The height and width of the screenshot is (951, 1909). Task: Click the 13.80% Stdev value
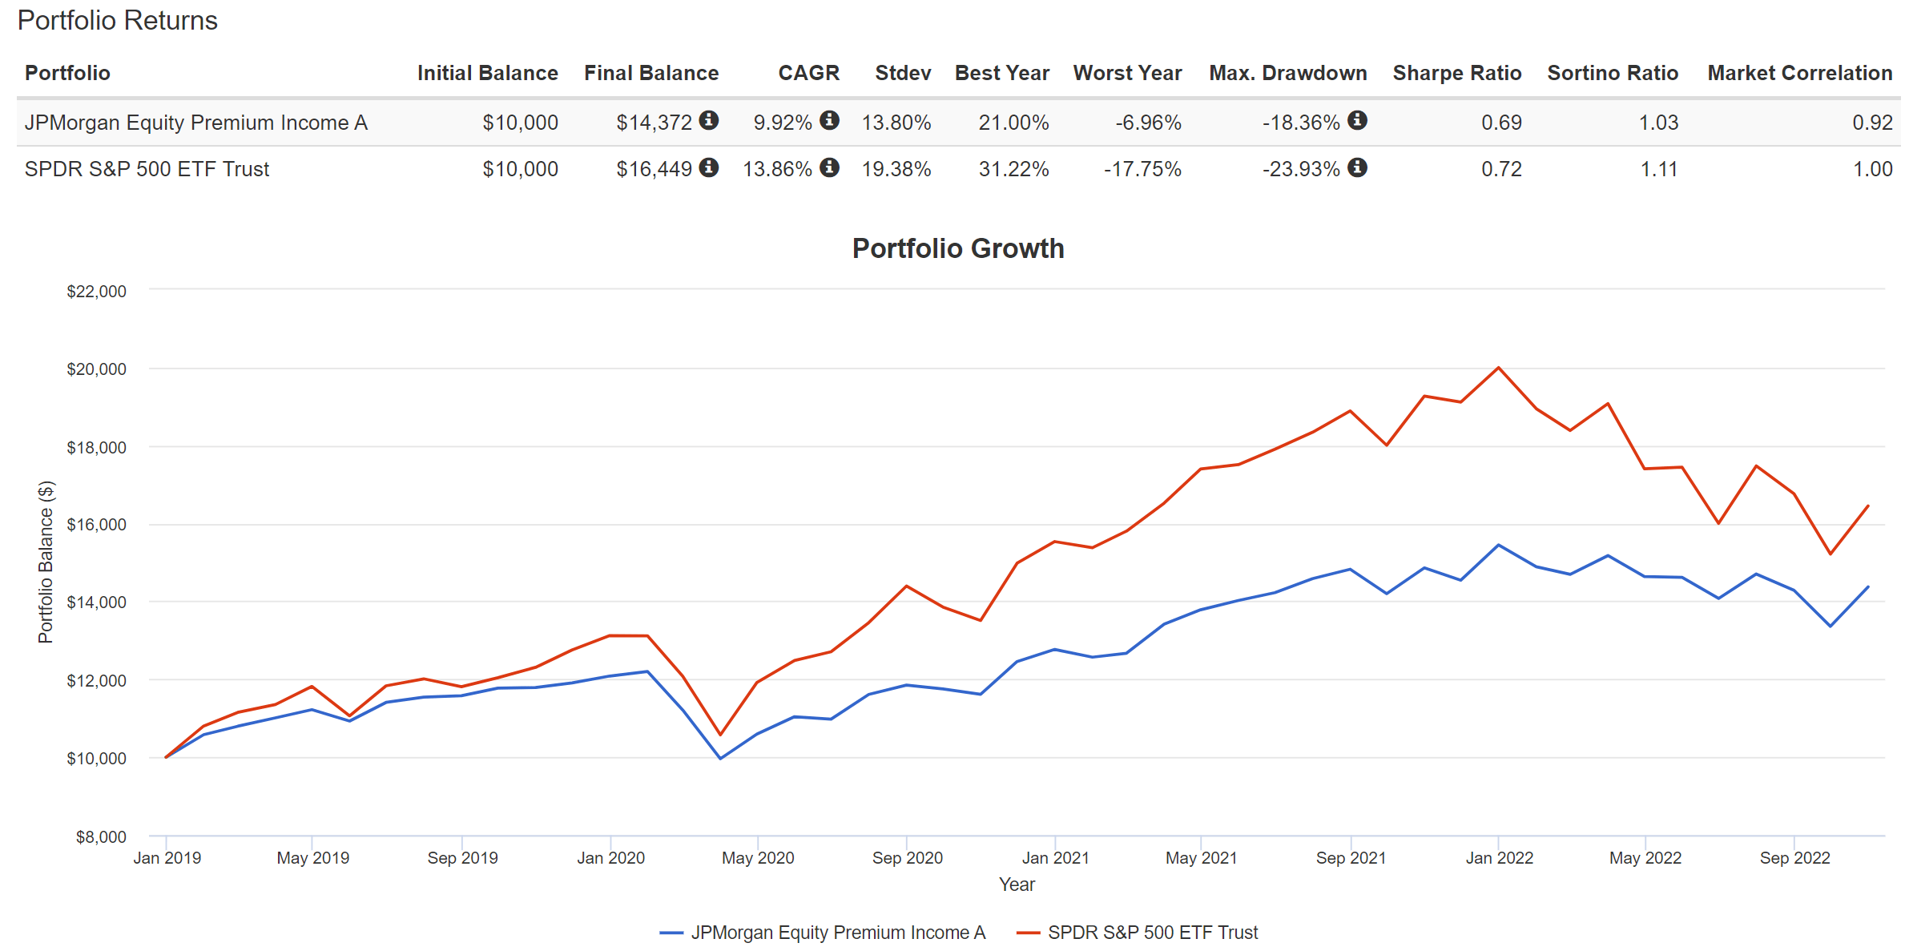click(x=896, y=123)
